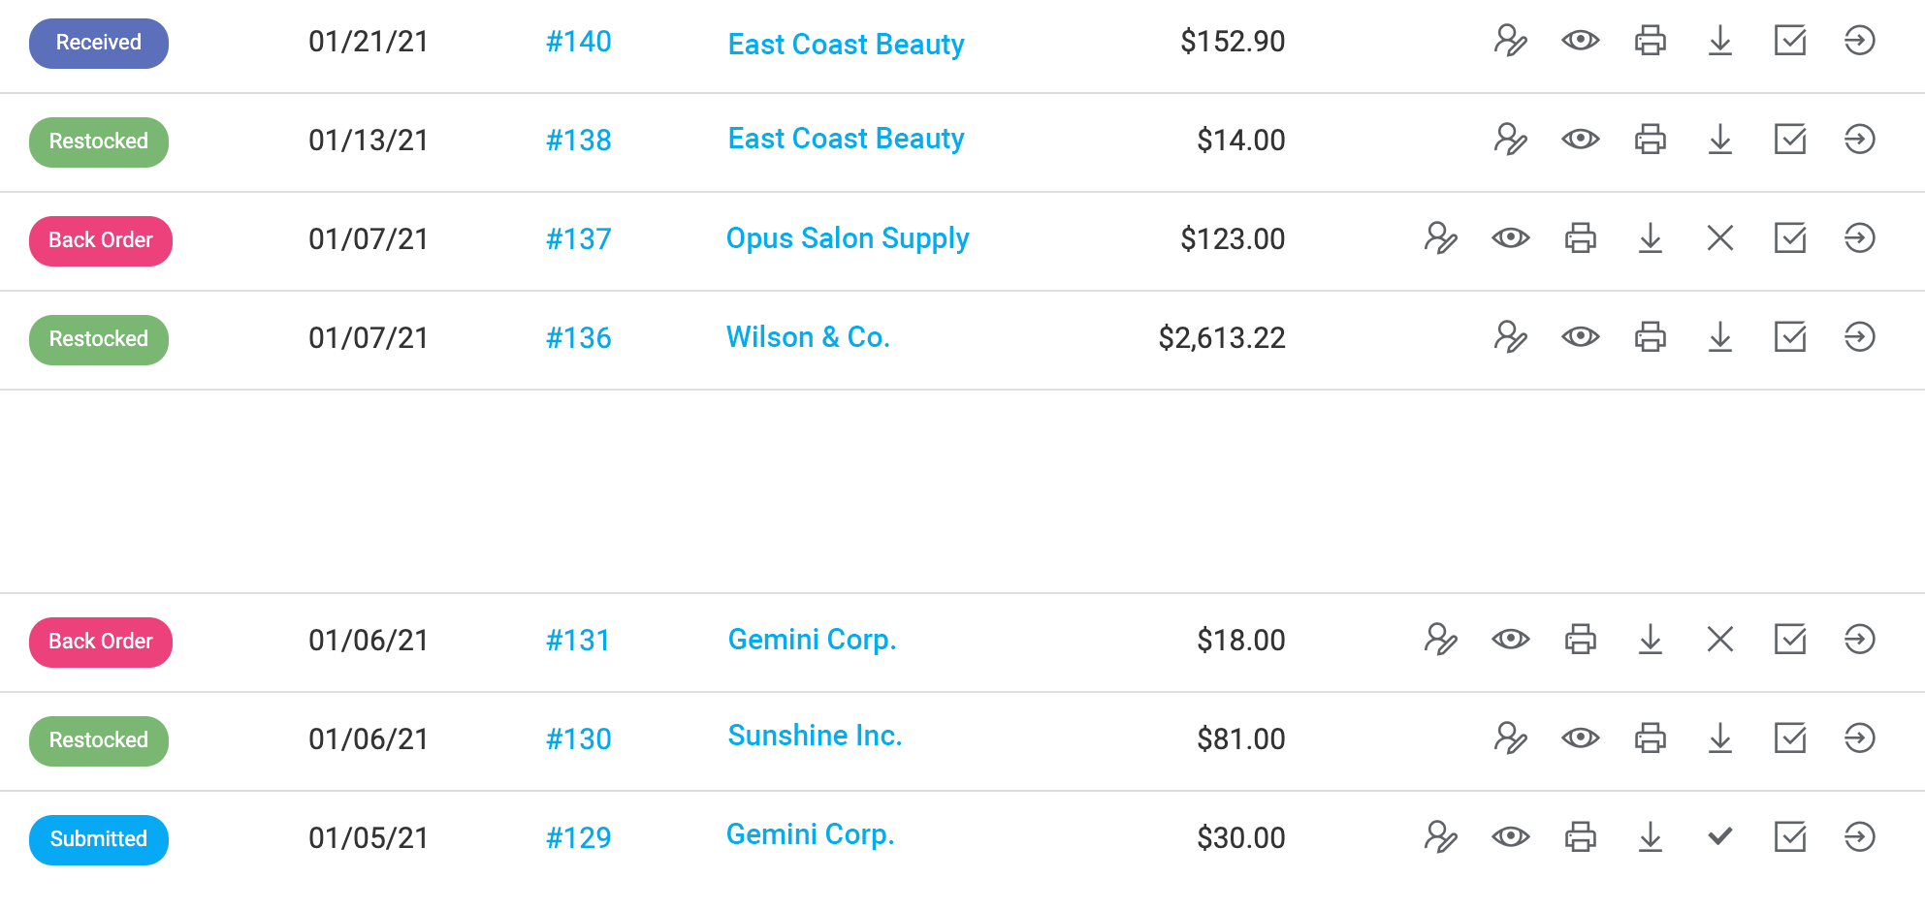Cancel back order #131 using the X icon
The width and height of the screenshot is (1925, 910).
click(1720, 640)
